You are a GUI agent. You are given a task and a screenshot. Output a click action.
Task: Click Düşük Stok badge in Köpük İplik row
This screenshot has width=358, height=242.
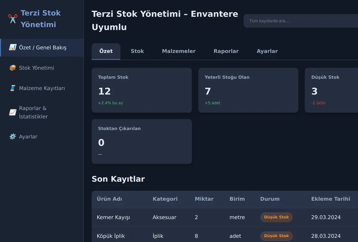click(x=277, y=236)
